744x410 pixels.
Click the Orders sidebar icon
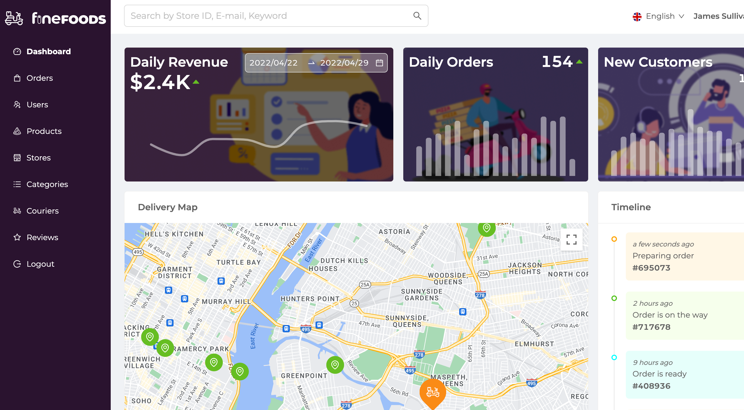pos(17,78)
